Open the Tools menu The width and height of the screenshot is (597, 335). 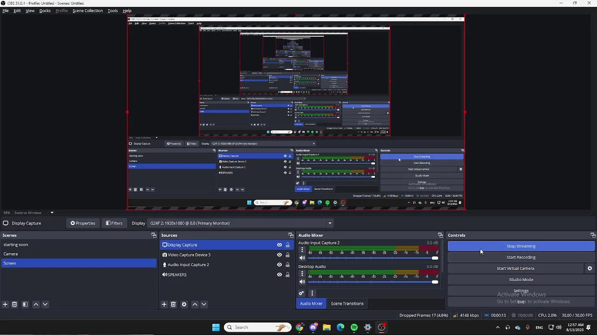tap(113, 11)
